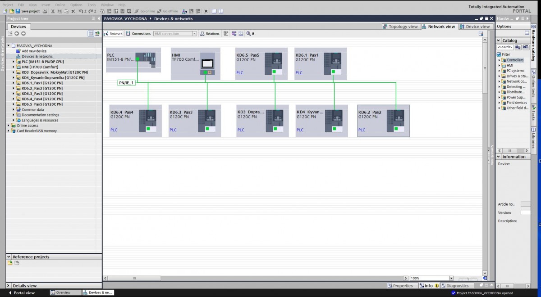The height and width of the screenshot is (297, 541).
Task: Expand the Online access node
Action: (8, 126)
